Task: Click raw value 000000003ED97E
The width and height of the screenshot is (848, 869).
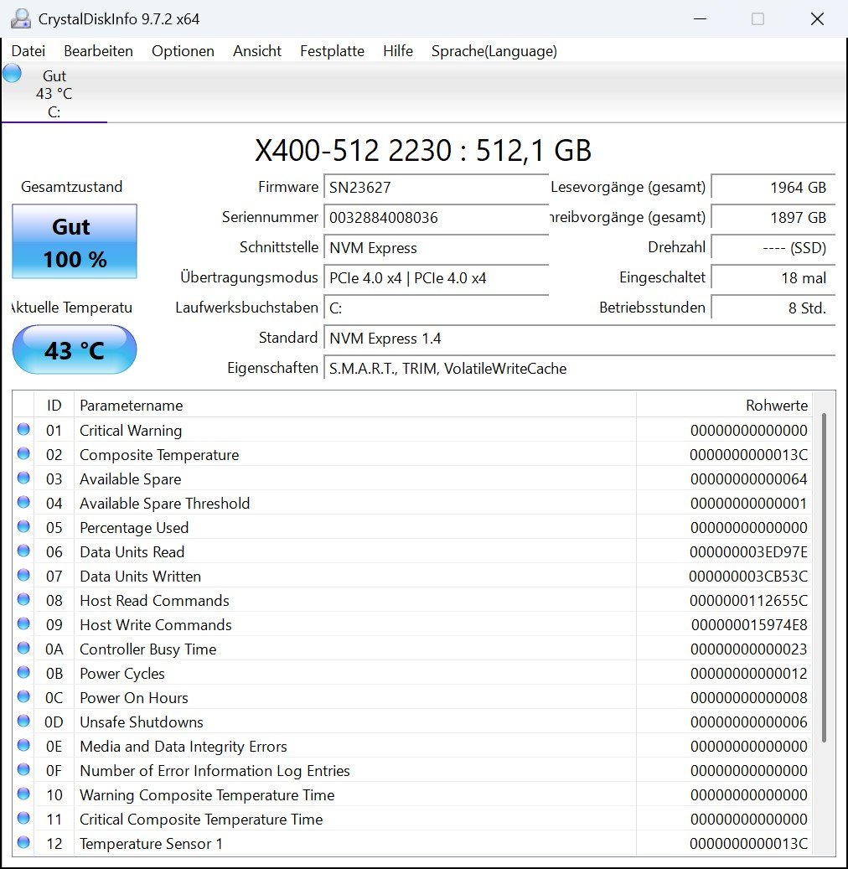Action: tap(748, 552)
